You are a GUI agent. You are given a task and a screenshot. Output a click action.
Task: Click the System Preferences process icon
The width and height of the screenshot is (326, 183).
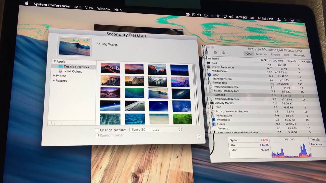[x=209, y=67]
